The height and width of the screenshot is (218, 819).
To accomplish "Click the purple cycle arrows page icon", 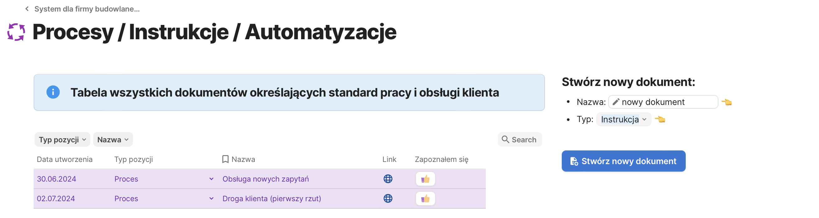I will tap(16, 32).
